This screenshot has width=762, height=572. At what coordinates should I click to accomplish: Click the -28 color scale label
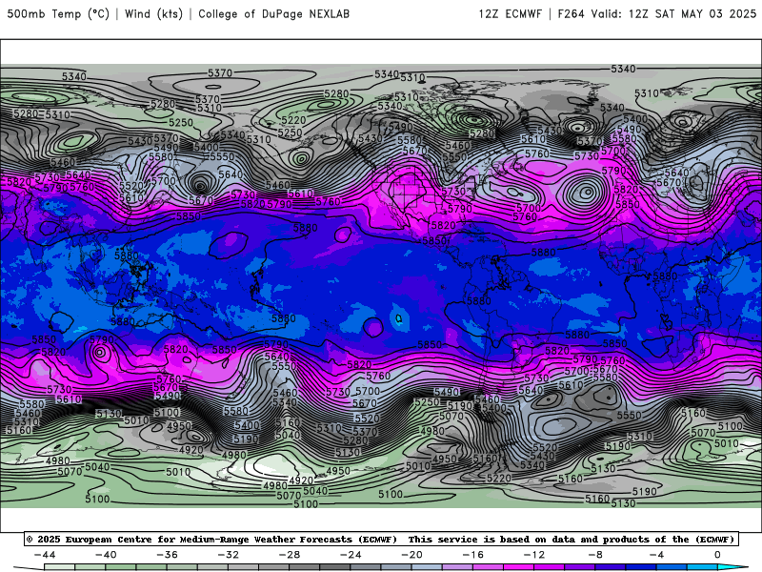[x=290, y=555]
